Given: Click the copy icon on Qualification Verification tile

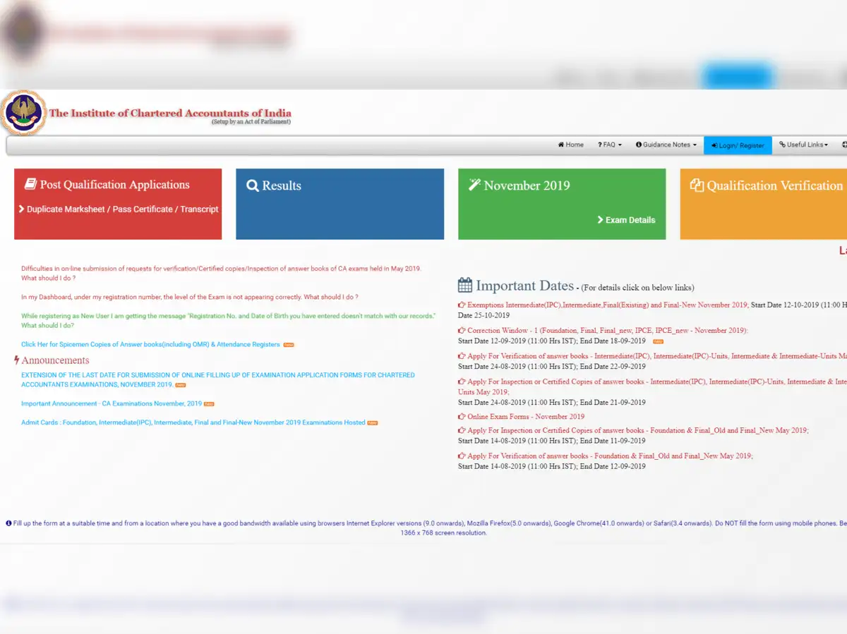Looking at the screenshot, I should [x=697, y=185].
